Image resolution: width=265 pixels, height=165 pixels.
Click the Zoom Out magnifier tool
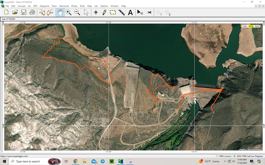pos(77,12)
